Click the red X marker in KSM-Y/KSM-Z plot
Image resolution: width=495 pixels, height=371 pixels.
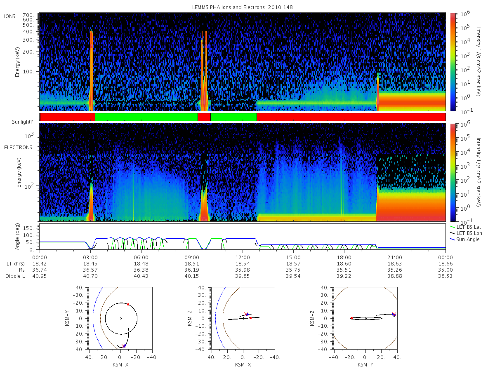394,314
